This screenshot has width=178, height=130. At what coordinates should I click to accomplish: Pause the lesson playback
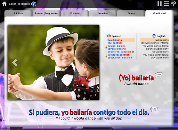point(160,4)
